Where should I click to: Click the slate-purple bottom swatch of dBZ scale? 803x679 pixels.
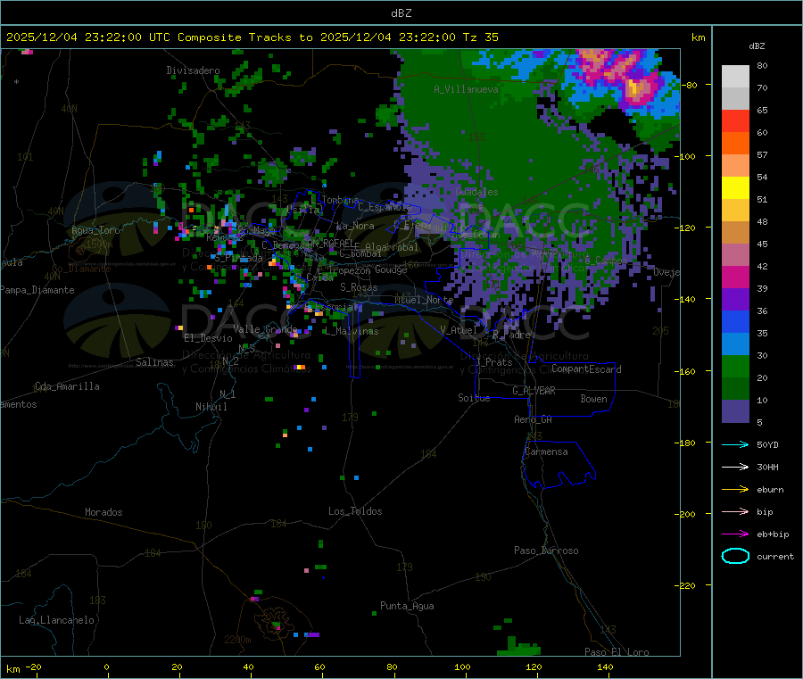pyautogui.click(x=735, y=411)
